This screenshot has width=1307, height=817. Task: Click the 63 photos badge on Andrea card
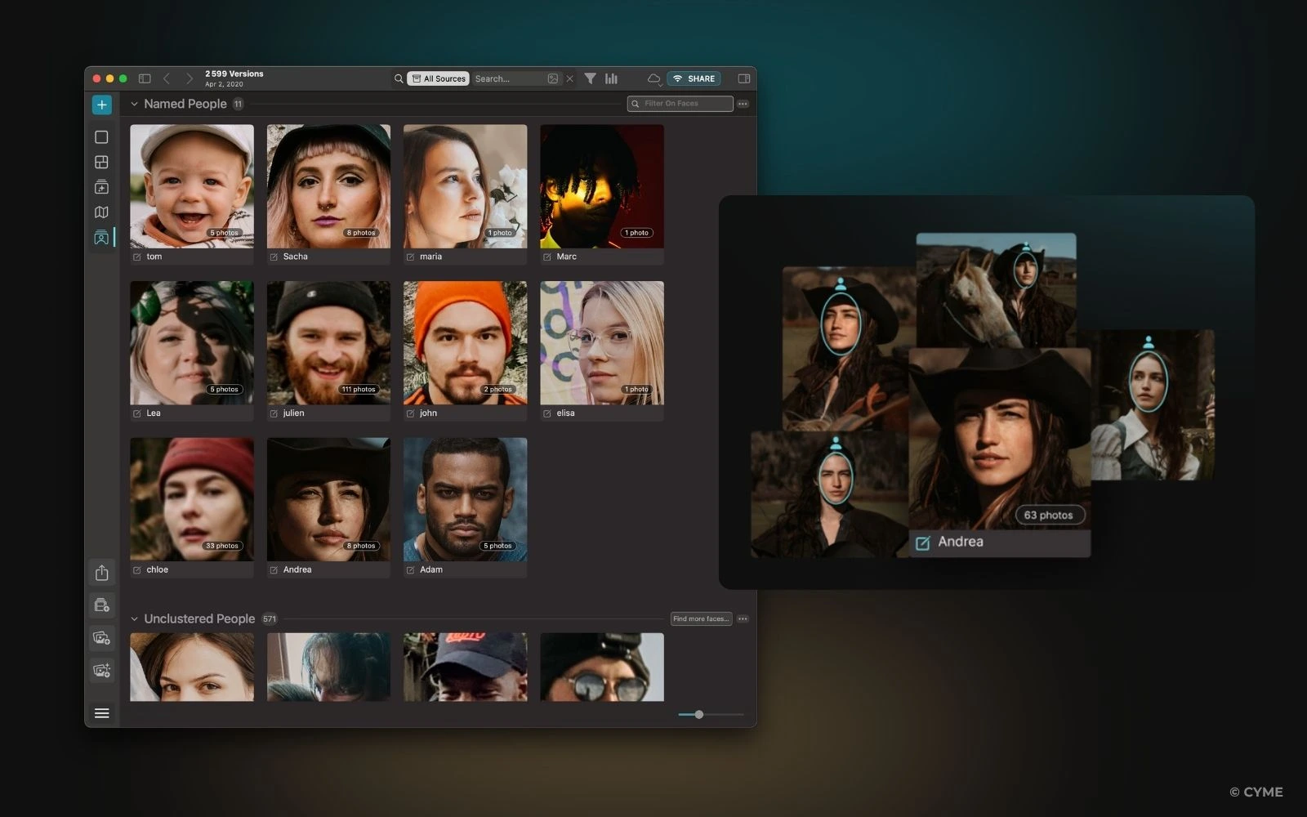(x=1049, y=516)
